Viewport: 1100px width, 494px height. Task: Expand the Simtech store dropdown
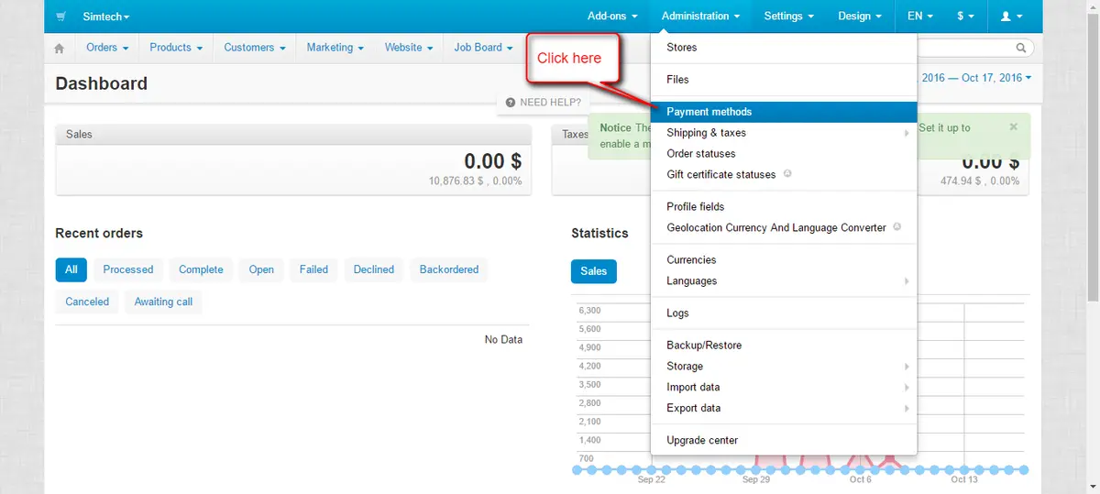tap(105, 16)
